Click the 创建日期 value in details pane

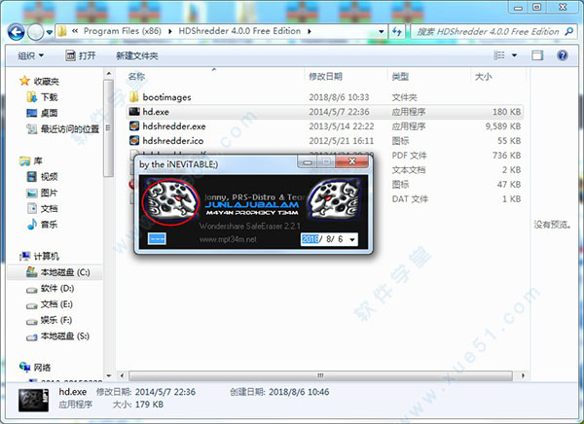(x=299, y=392)
